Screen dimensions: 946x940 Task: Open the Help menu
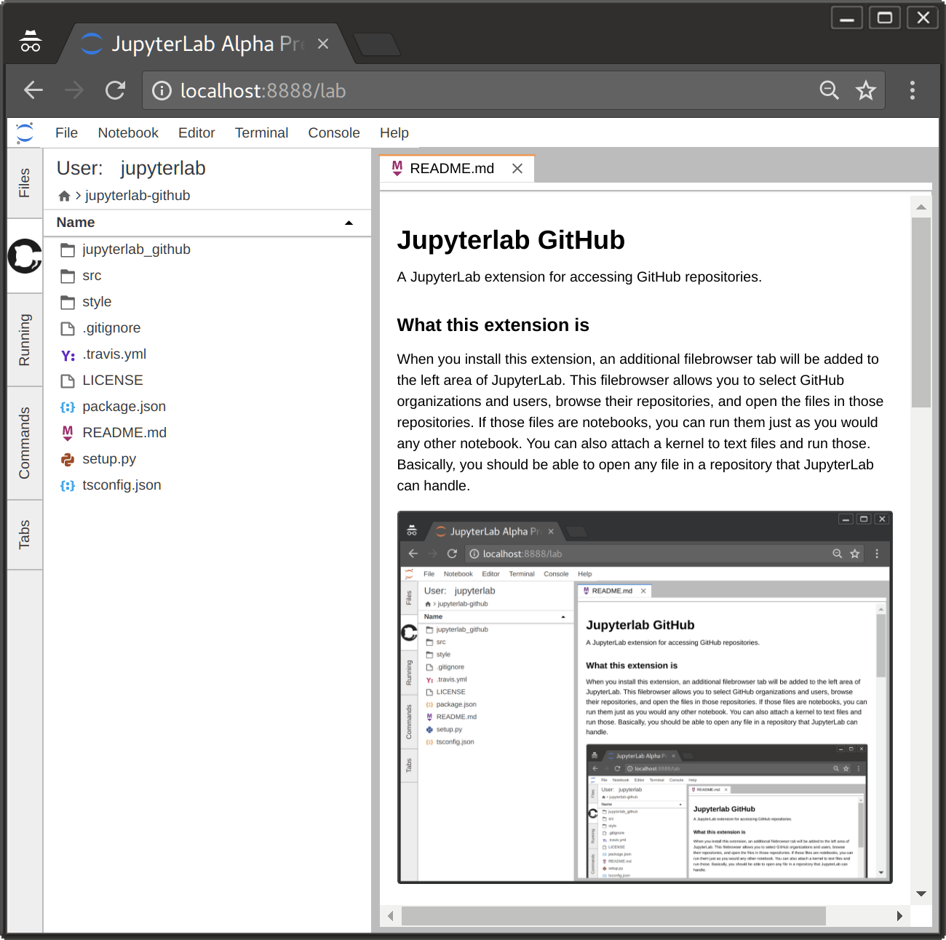click(x=394, y=132)
